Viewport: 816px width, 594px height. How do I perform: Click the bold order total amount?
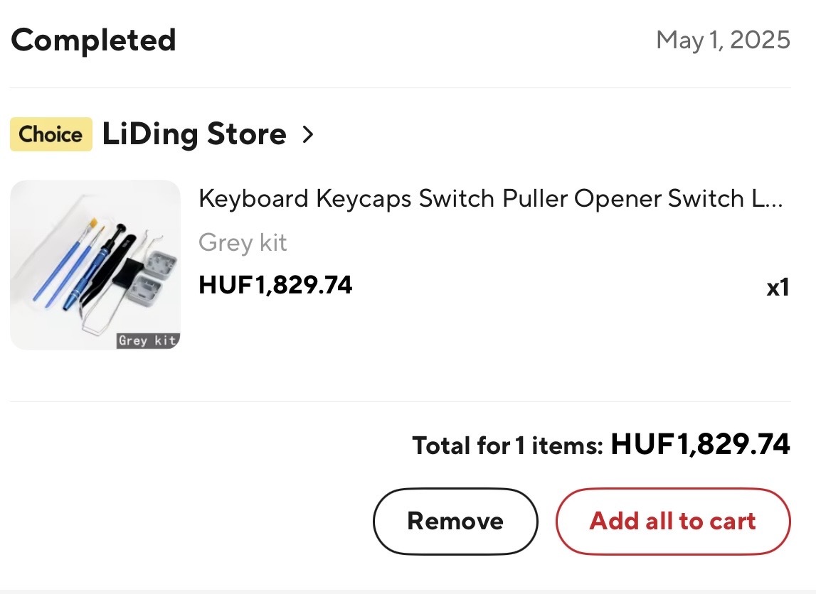(700, 445)
